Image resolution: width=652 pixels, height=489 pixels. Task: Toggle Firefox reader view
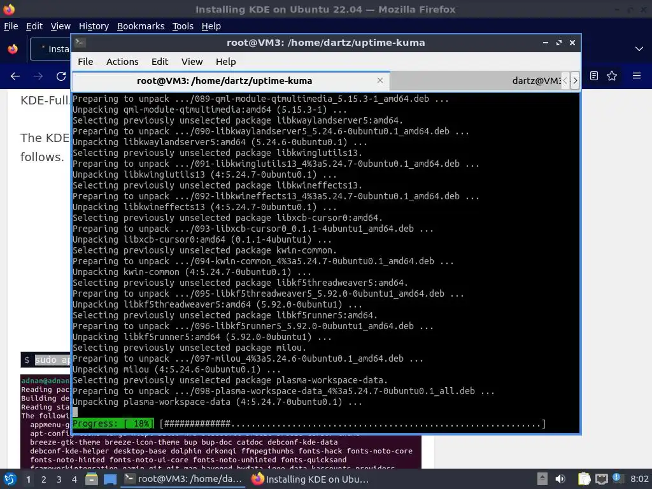pos(594,76)
